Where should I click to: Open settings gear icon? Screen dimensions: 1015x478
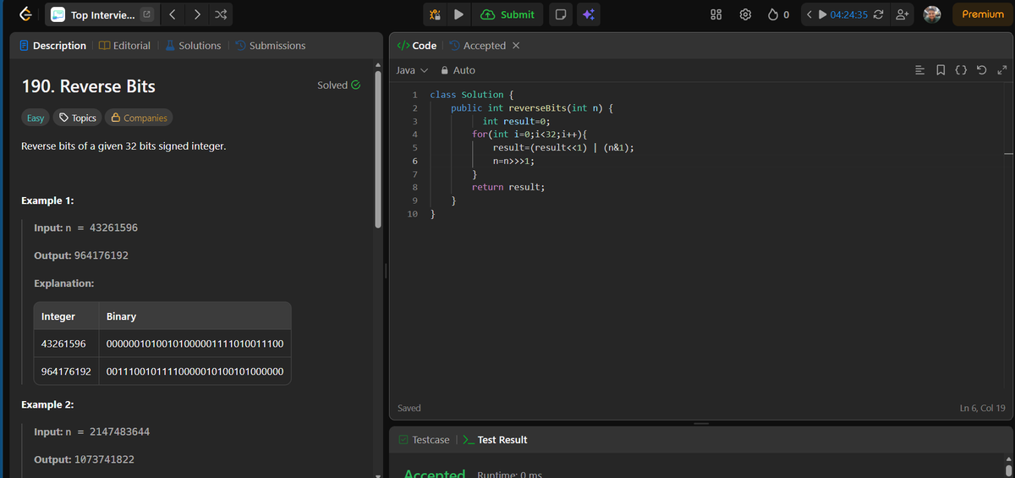point(745,14)
